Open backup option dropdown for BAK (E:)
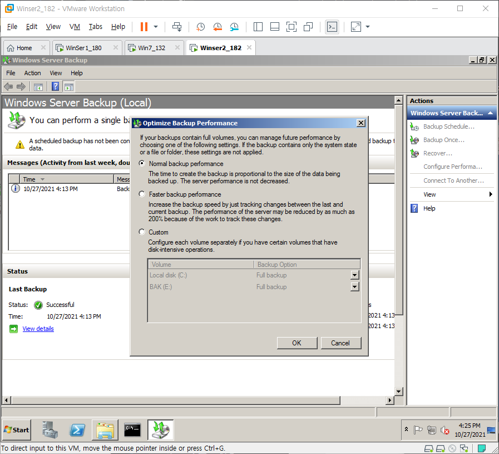Viewport: 499px width, 454px height. point(354,287)
